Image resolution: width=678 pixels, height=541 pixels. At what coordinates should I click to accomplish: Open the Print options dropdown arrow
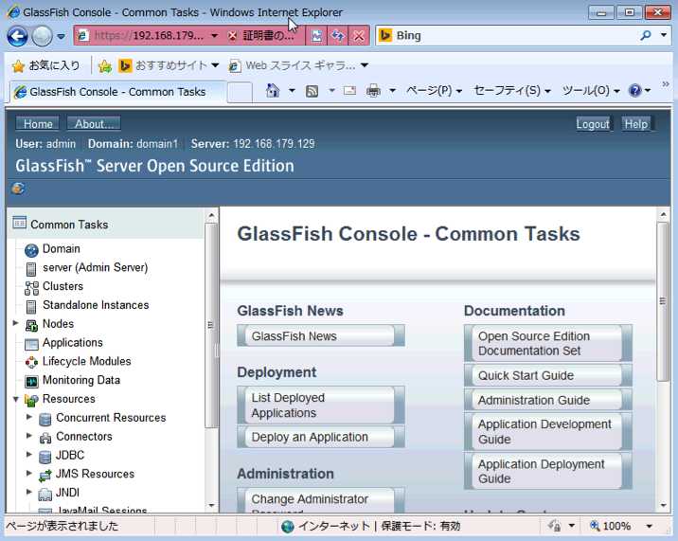coord(393,91)
